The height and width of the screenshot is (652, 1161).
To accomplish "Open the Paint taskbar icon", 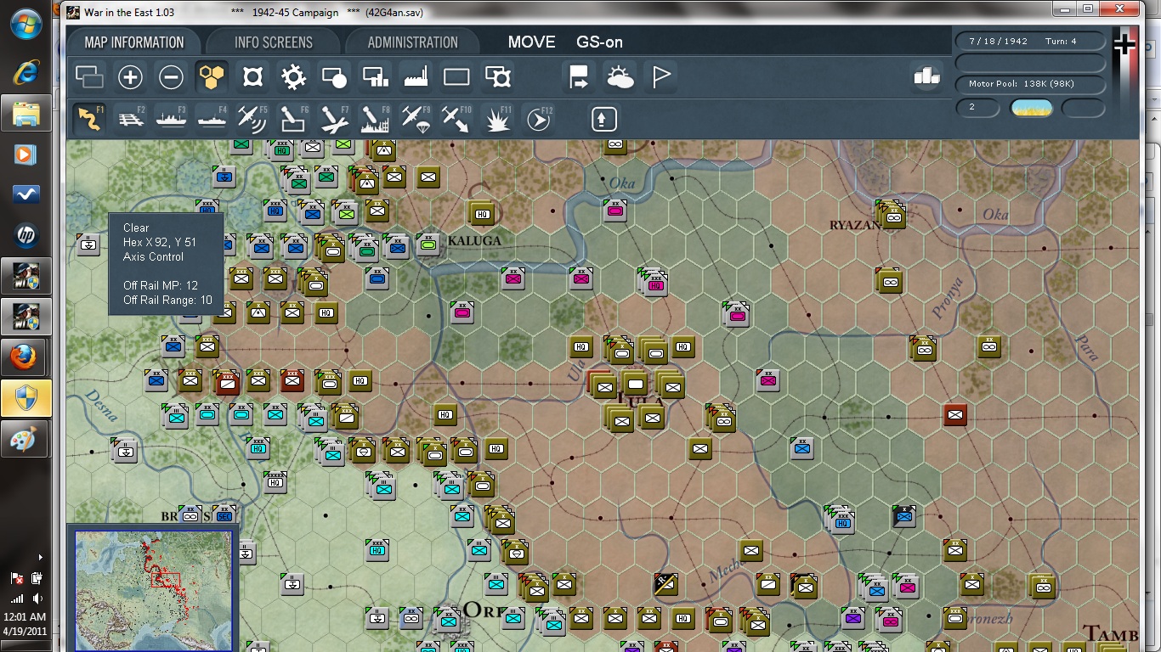I will 25,439.
